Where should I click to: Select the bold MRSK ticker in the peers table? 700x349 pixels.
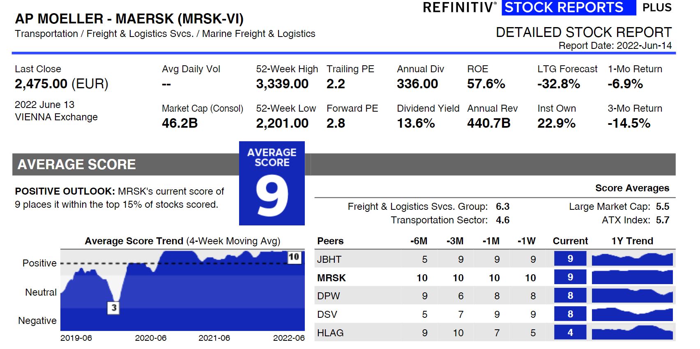332,278
